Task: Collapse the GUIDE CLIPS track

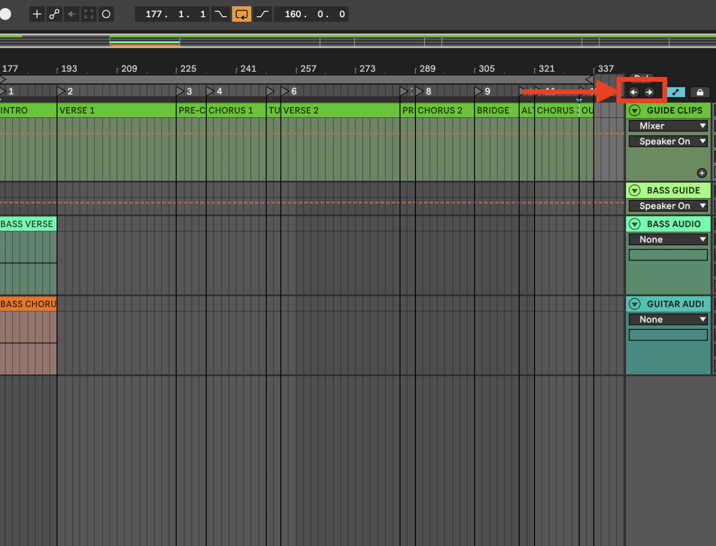Action: click(x=635, y=110)
